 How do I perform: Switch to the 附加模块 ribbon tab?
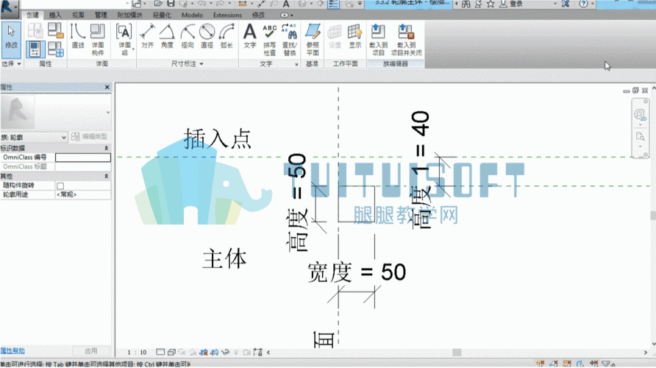129,15
